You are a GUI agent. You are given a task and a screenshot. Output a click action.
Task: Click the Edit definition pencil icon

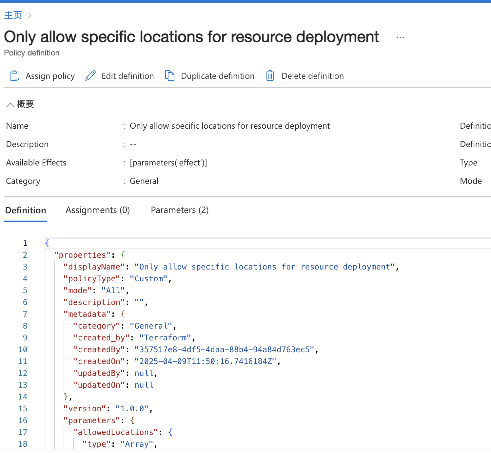[90, 76]
